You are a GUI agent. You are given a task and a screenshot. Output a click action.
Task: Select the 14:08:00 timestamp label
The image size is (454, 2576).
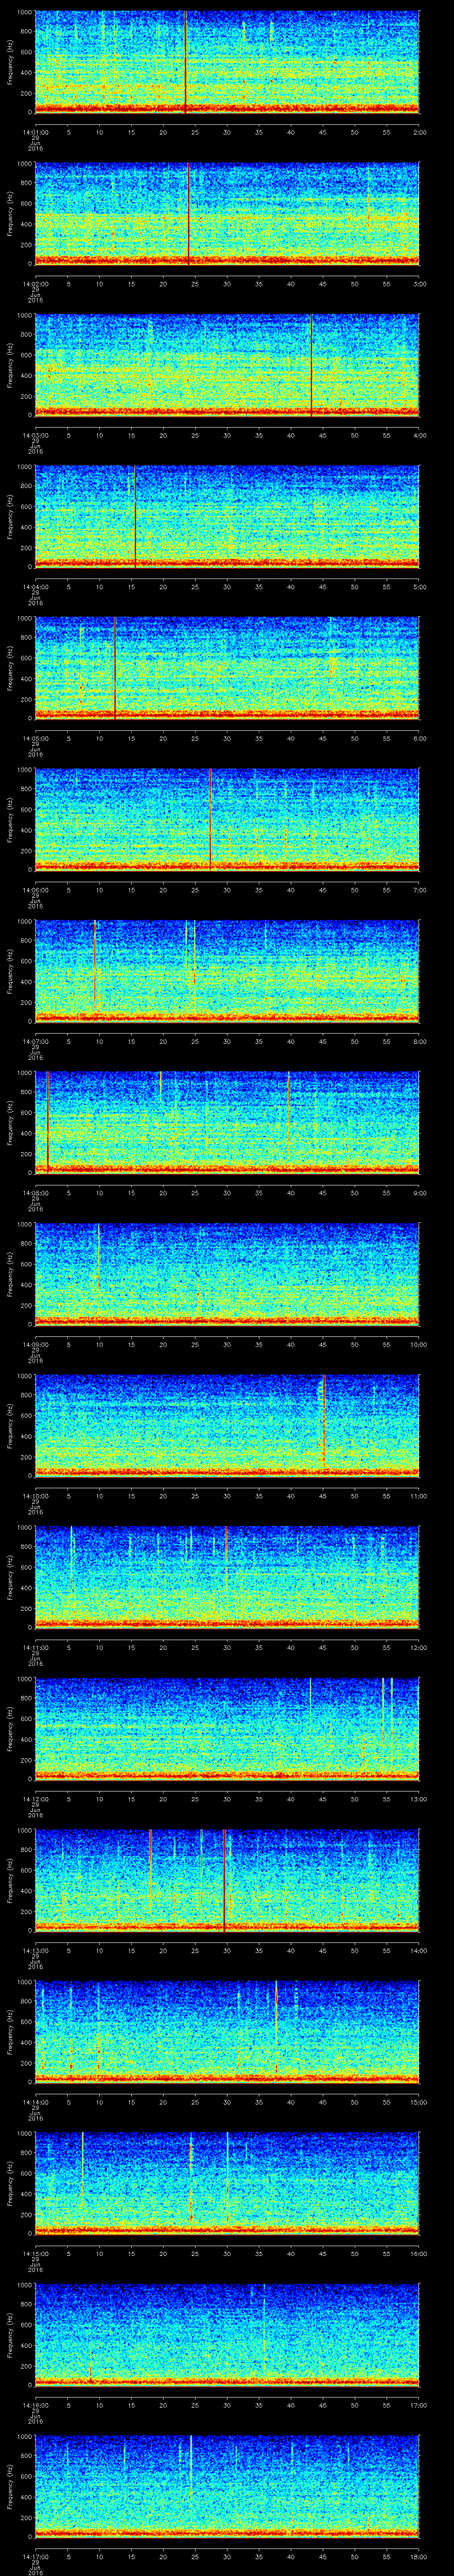tap(35, 1193)
